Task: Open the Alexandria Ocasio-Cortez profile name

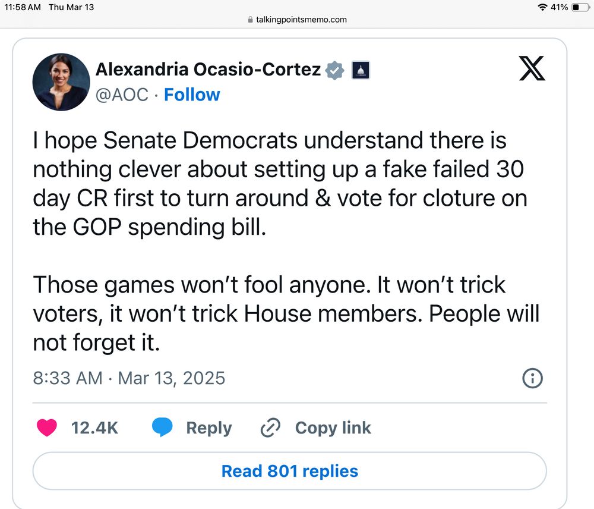Action: point(208,70)
